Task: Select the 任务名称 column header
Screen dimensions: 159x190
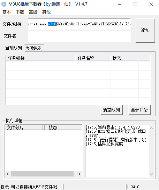Action: (93, 58)
